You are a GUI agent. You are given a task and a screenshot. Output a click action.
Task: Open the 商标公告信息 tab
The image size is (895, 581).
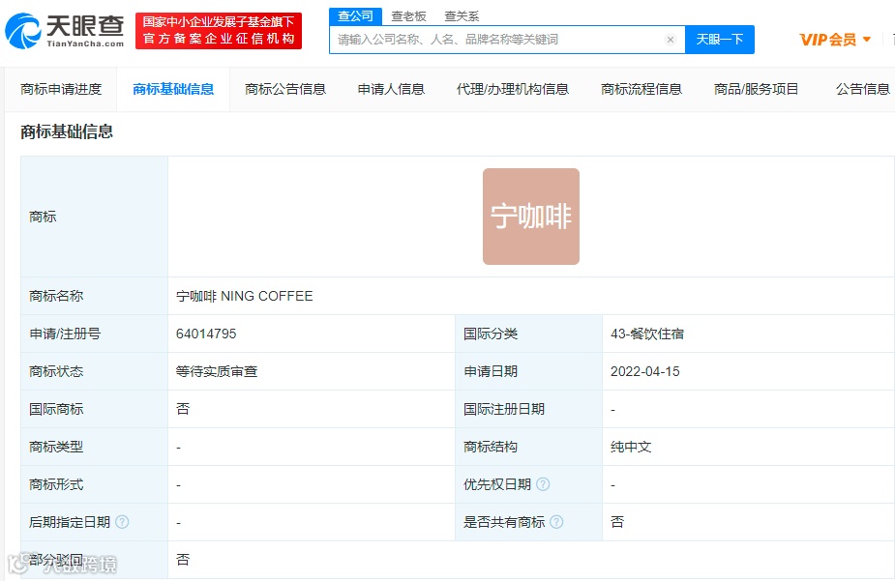pyautogui.click(x=285, y=89)
